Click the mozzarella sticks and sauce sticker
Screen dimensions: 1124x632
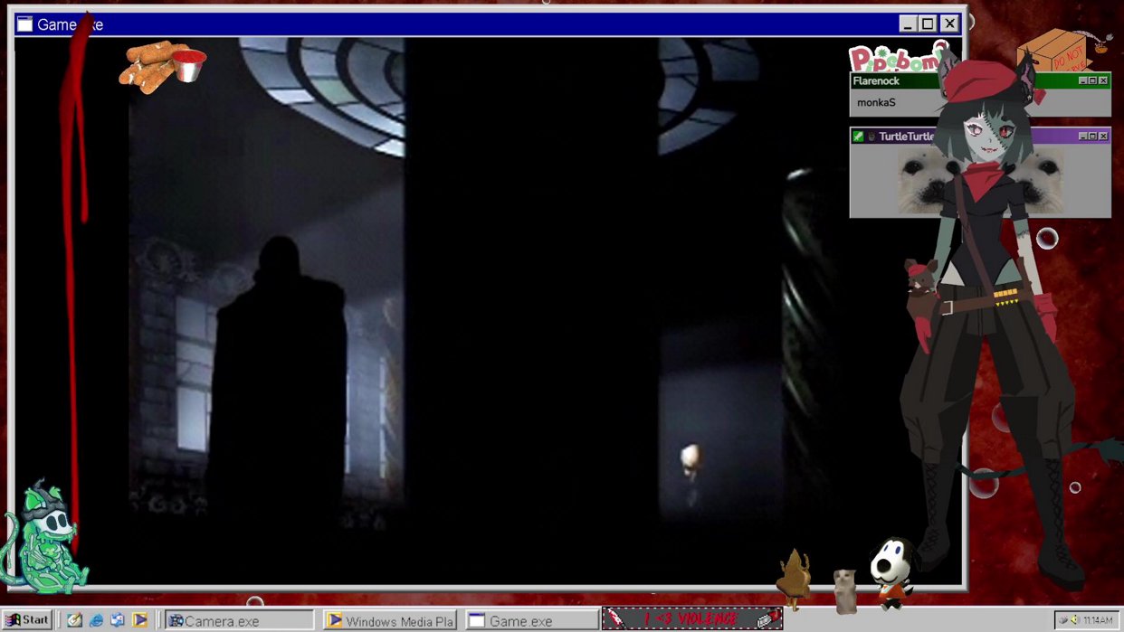[x=163, y=66]
